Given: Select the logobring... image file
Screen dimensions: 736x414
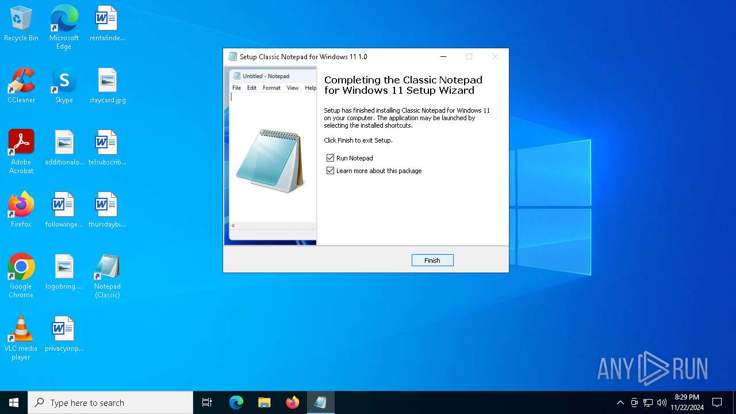Looking at the screenshot, I should pos(64,272).
